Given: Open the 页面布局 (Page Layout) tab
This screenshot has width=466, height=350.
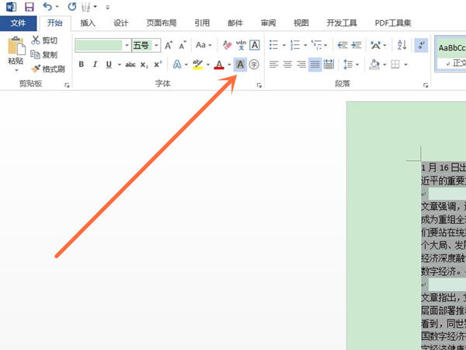Looking at the screenshot, I should pyautogui.click(x=162, y=23).
